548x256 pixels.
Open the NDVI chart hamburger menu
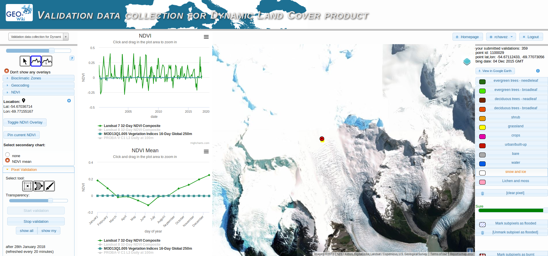(x=206, y=37)
